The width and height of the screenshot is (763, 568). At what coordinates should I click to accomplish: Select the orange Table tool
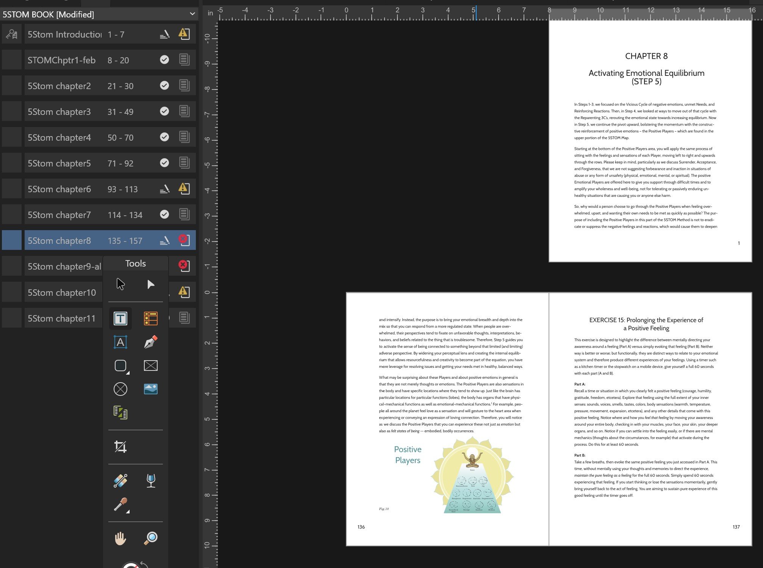[x=150, y=319]
